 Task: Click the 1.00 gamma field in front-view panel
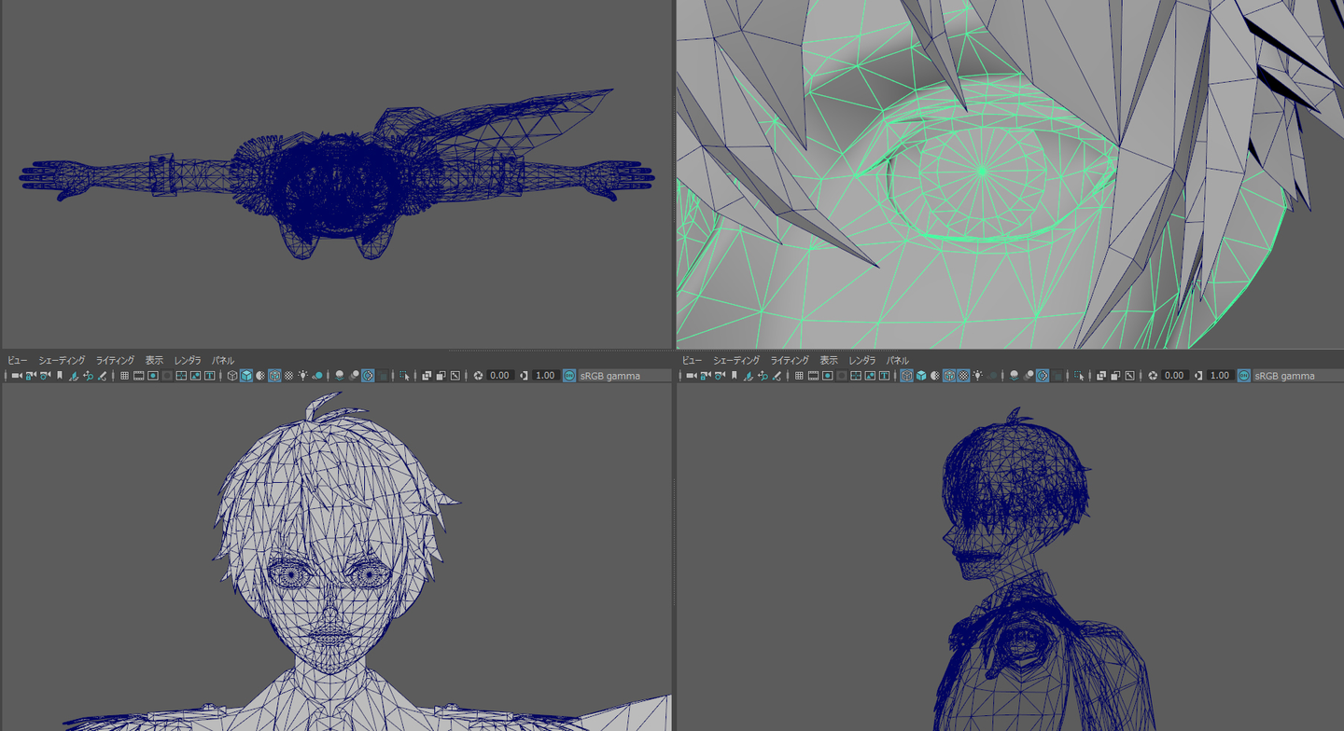click(x=545, y=376)
